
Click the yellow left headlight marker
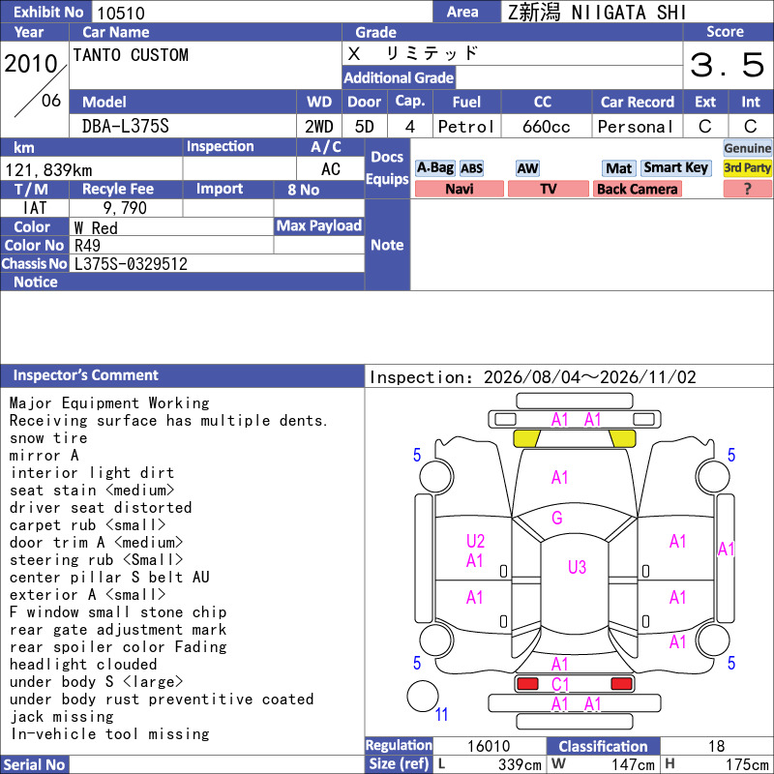526,438
